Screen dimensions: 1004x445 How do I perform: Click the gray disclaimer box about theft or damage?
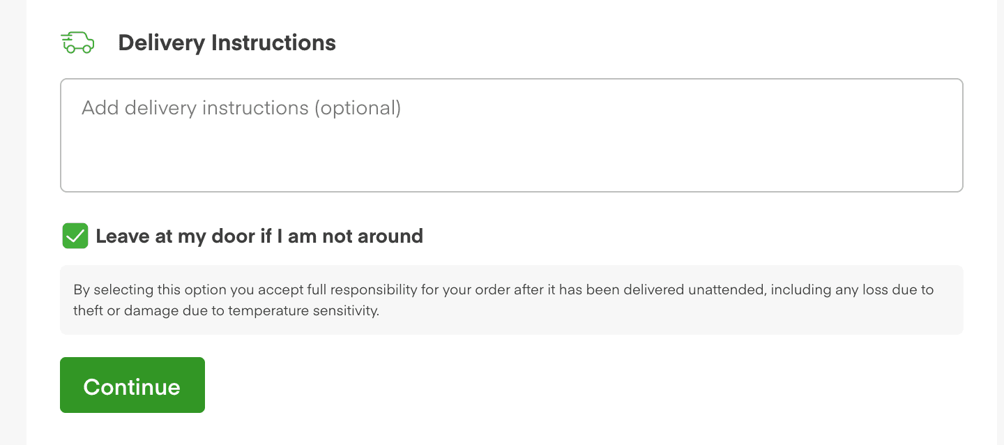tap(512, 300)
